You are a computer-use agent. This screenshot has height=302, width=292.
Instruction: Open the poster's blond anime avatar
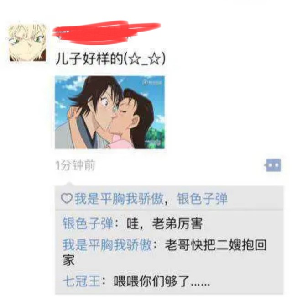pyautogui.click(x=27, y=43)
